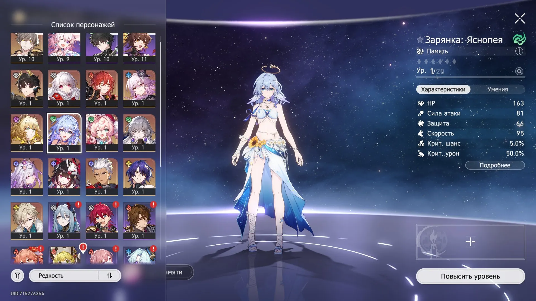Toggle the sort order arrows icon
This screenshot has width=536, height=301.
pyautogui.click(x=109, y=276)
